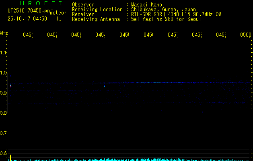253x161 pixels.
Task: Click the cyan signal level graph at bottom
Action: click(129, 159)
